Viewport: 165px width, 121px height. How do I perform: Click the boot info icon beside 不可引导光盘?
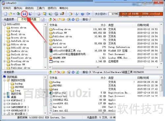click(x=43, y=19)
